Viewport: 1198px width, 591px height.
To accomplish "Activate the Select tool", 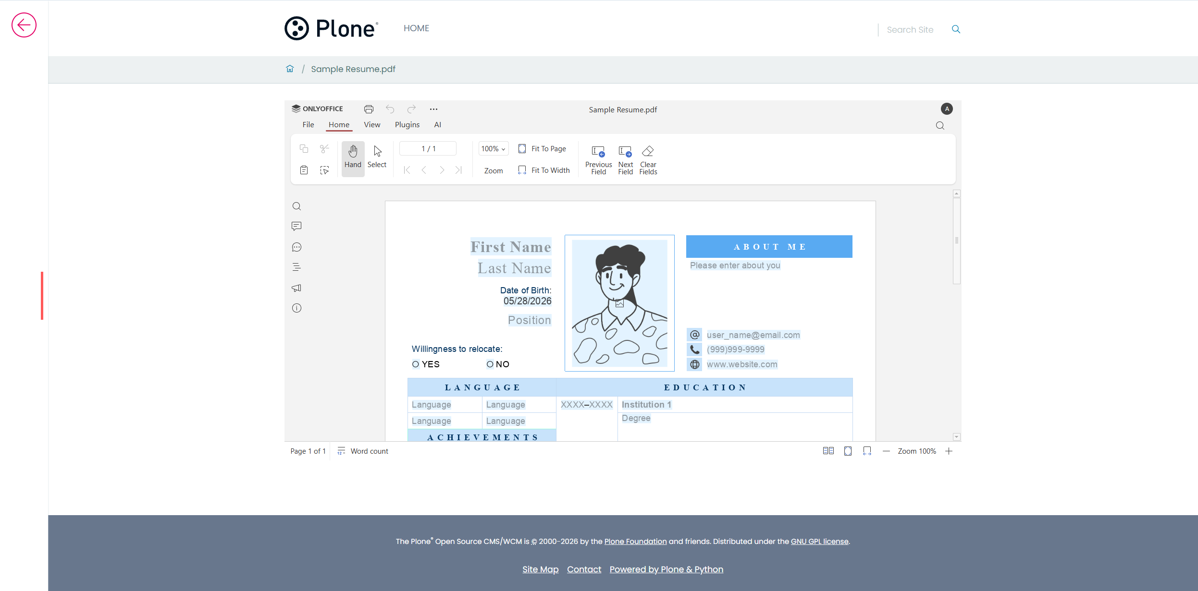I will coord(377,158).
